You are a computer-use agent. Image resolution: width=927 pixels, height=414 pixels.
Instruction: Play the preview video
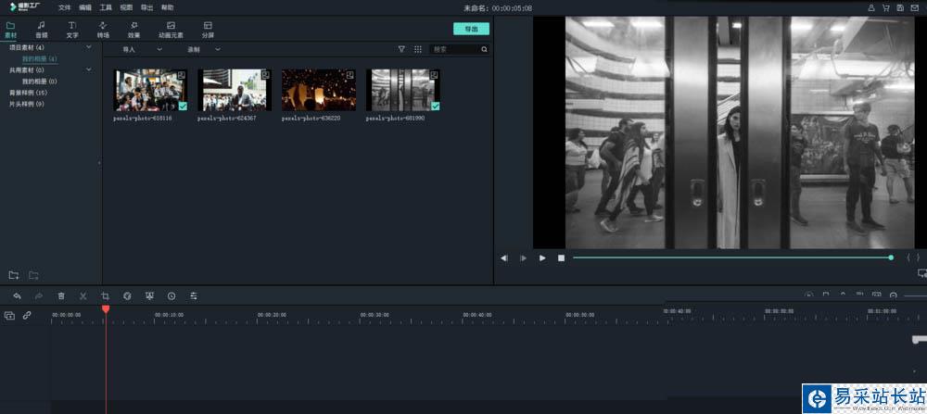(x=542, y=258)
